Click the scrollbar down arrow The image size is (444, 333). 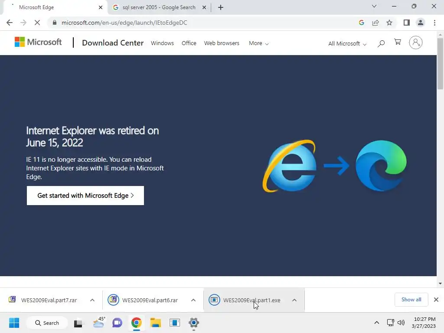(441, 284)
